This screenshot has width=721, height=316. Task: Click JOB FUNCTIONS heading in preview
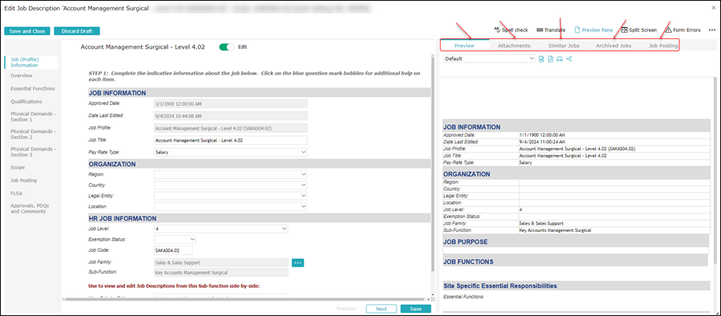(x=469, y=262)
